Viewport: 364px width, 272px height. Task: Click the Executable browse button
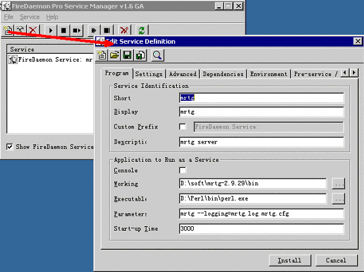pyautogui.click(x=338, y=199)
